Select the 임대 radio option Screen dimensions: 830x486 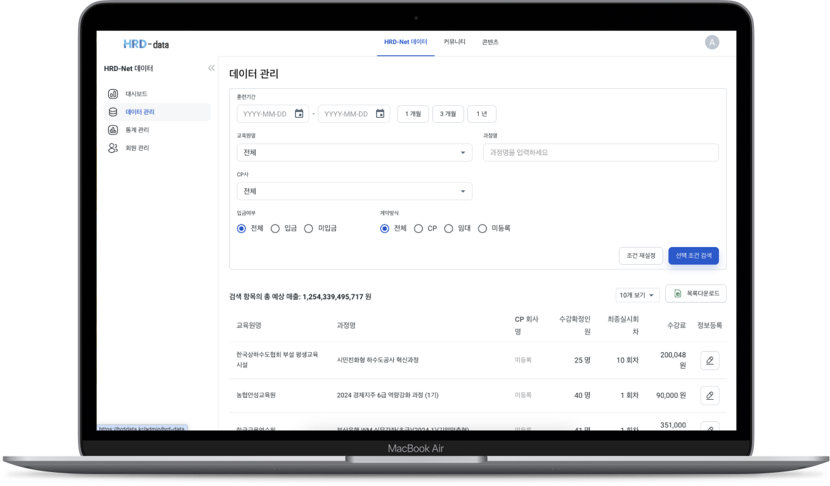pos(449,229)
